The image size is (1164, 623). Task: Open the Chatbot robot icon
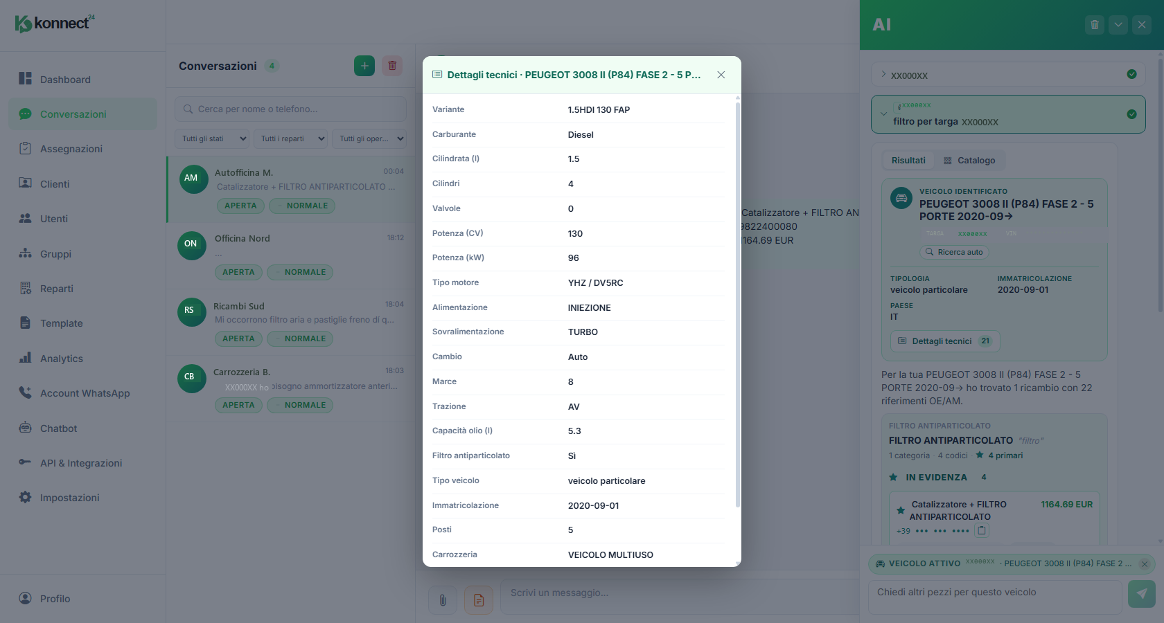pos(26,428)
